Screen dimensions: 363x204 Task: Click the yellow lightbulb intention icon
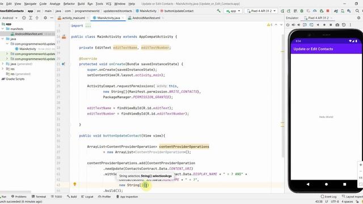pyautogui.click(x=75, y=184)
